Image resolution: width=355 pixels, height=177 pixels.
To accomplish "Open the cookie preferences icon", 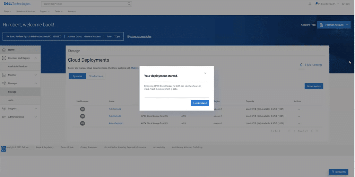I will 3,149.
